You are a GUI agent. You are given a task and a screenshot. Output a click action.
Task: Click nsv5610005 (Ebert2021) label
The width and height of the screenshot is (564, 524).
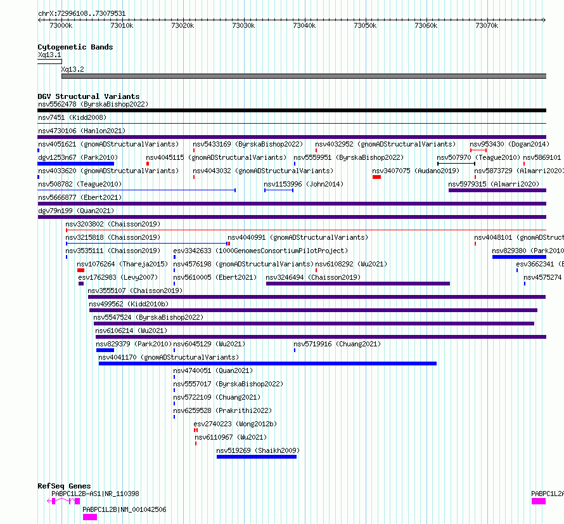[x=215, y=277]
